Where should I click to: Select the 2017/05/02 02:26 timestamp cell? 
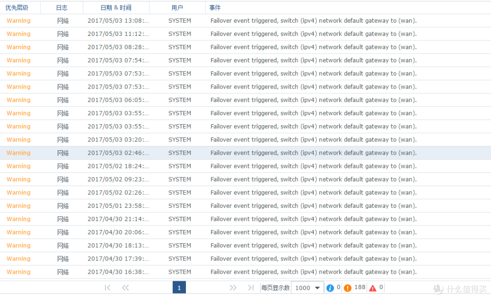118,192
